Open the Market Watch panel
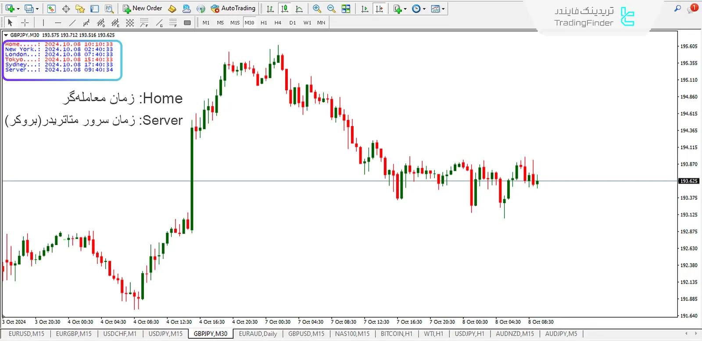The width and height of the screenshot is (702, 341). (51, 9)
